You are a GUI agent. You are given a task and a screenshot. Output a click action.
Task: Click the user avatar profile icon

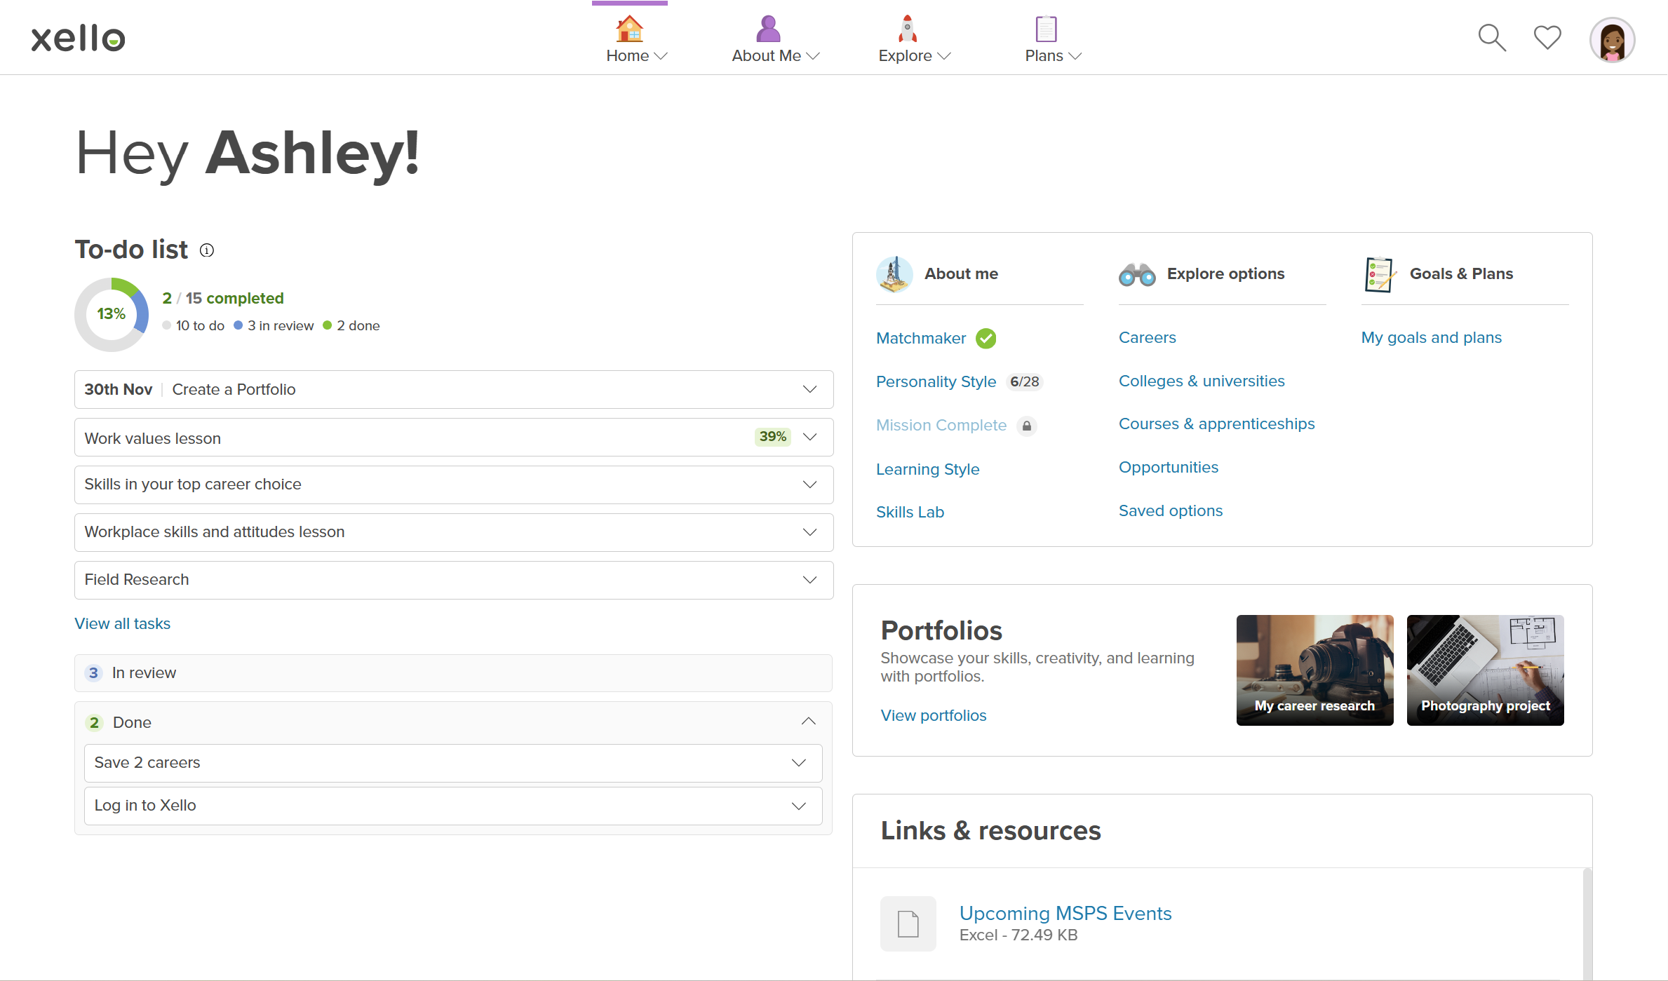(x=1611, y=40)
